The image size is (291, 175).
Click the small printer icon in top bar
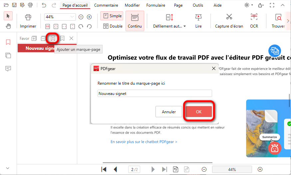pyautogui.click(x=30, y=5)
